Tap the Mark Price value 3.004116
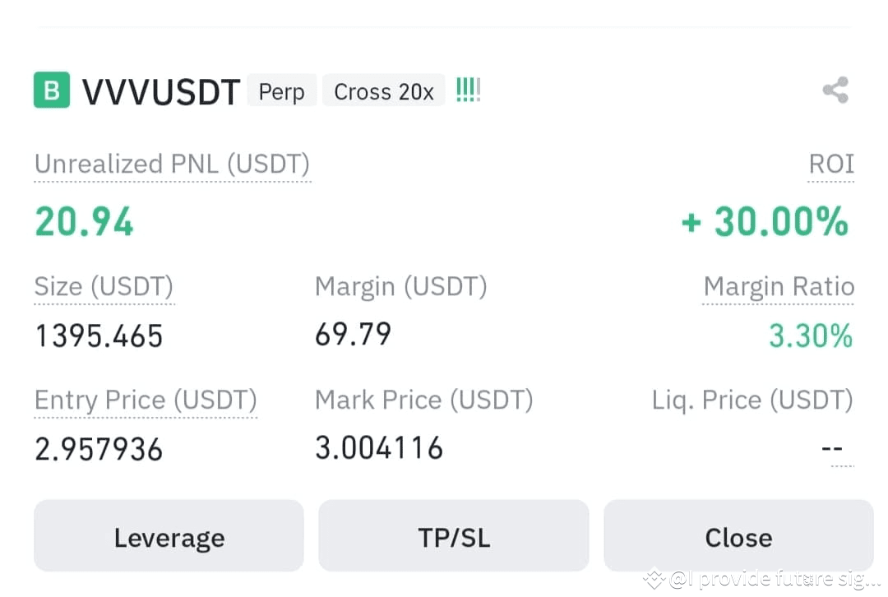Viewport: 888px width, 597px height. pos(379,448)
